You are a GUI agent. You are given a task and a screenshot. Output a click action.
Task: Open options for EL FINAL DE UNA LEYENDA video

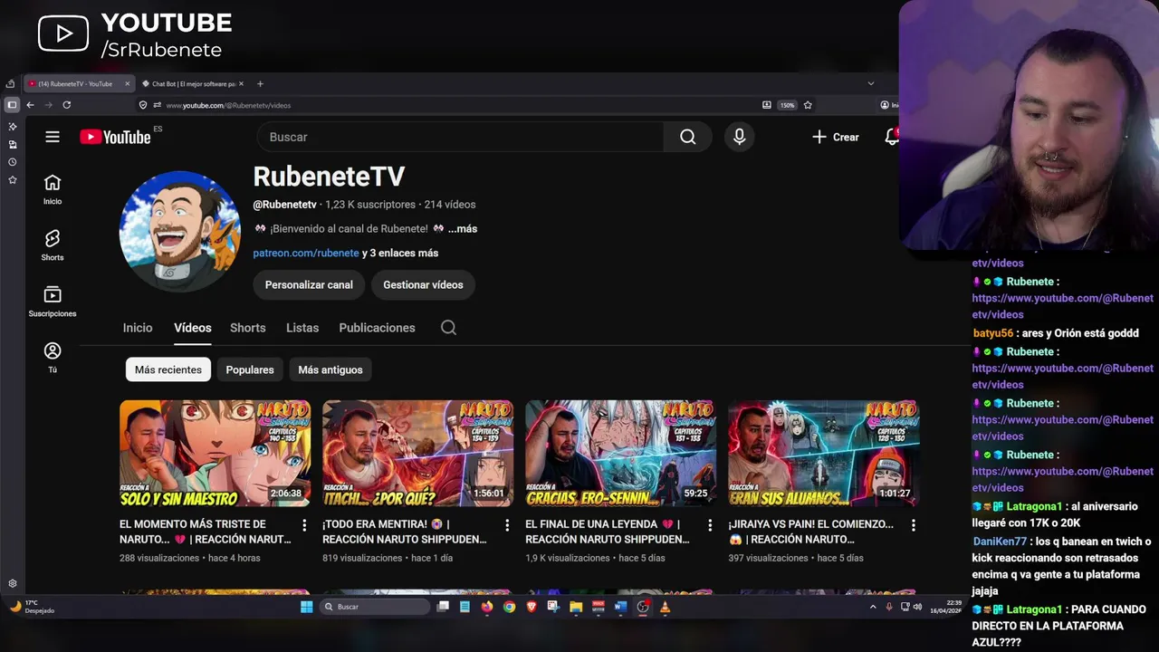(710, 525)
